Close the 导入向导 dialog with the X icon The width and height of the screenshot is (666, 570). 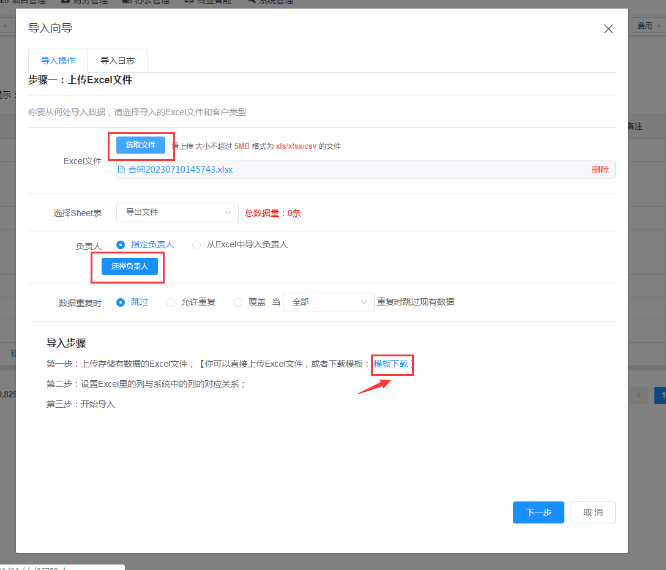pyautogui.click(x=608, y=29)
